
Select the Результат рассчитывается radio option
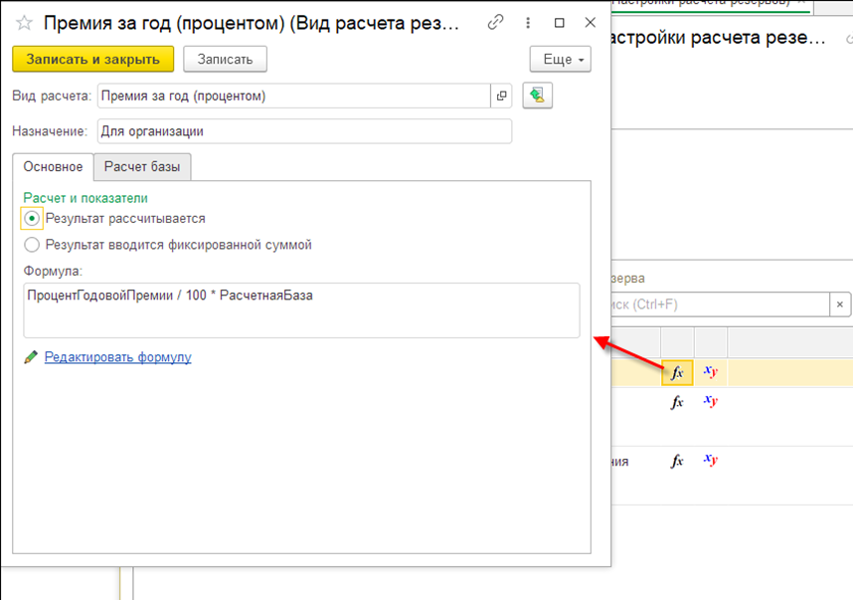click(33, 218)
